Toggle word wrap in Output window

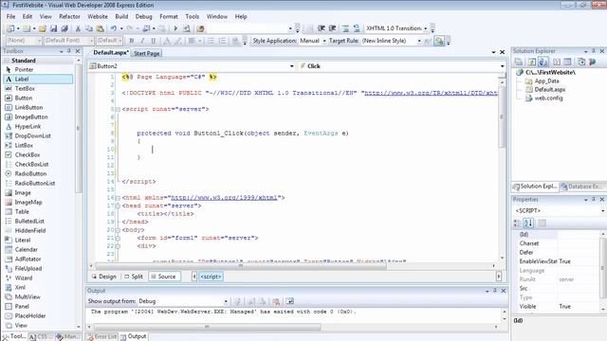point(290,301)
